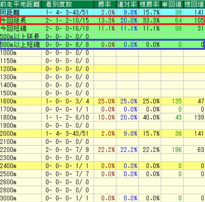This screenshot has height=202, width=205.
Task: Select the 単回値 column header
Action: [172, 4]
